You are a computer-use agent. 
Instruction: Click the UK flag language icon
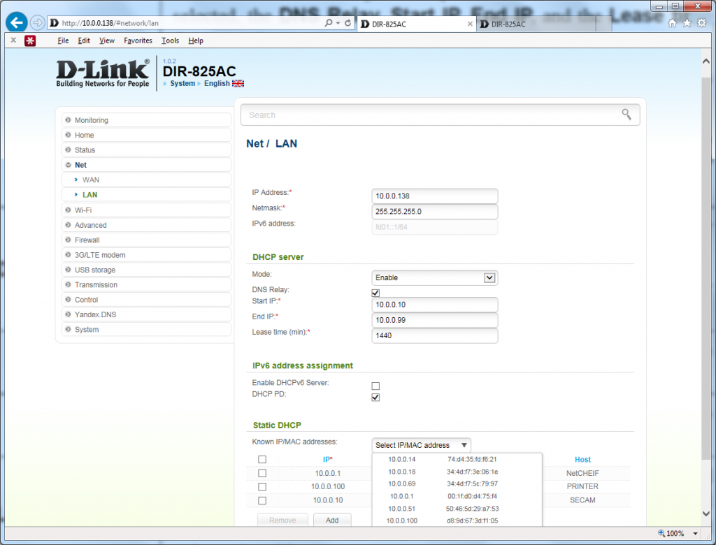238,84
